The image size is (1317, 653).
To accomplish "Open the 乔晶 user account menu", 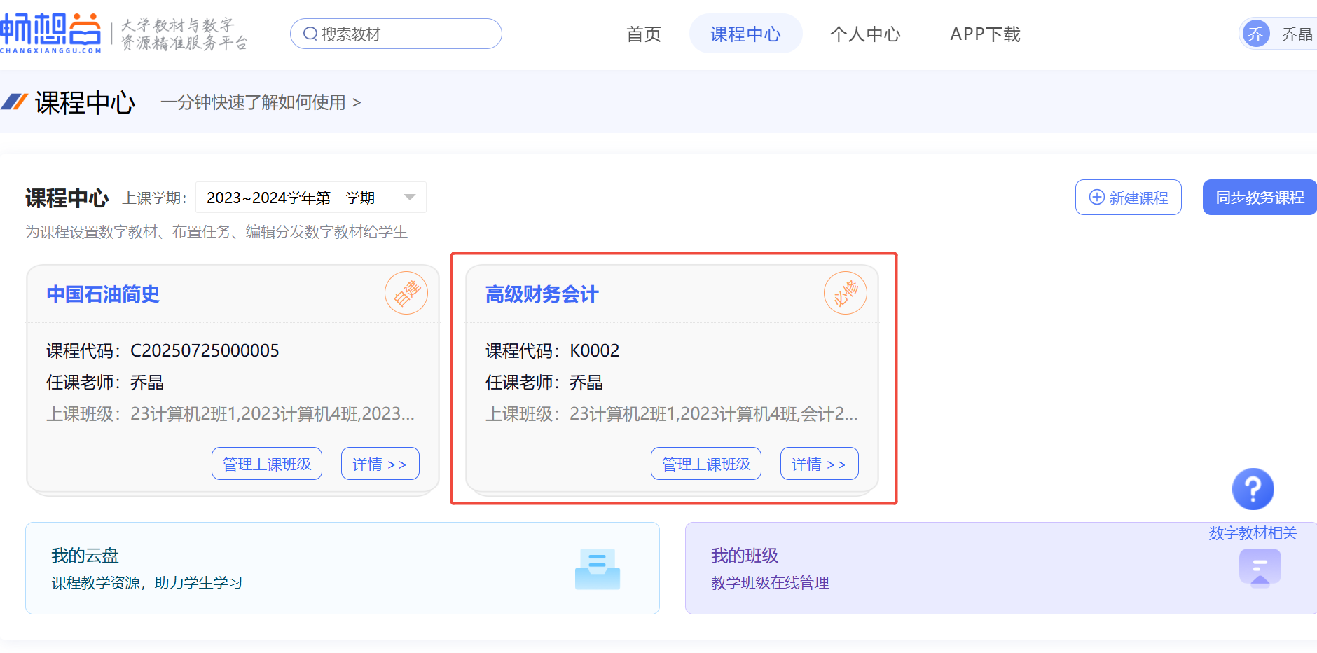I will (1296, 34).
